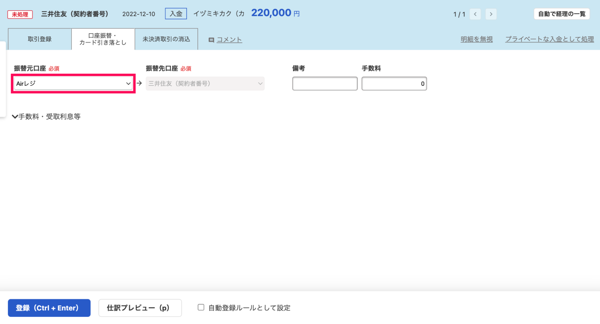Go to previous transaction arrow

(x=475, y=14)
